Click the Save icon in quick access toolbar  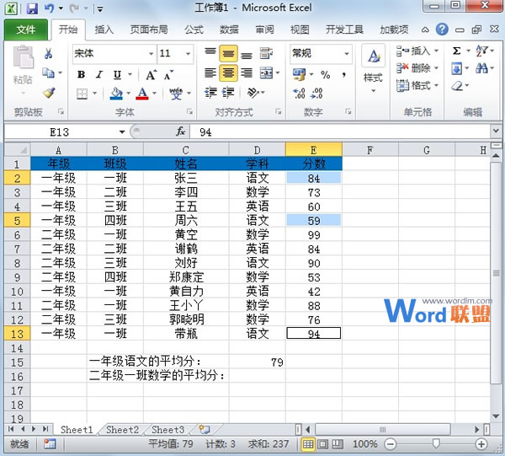(32, 8)
